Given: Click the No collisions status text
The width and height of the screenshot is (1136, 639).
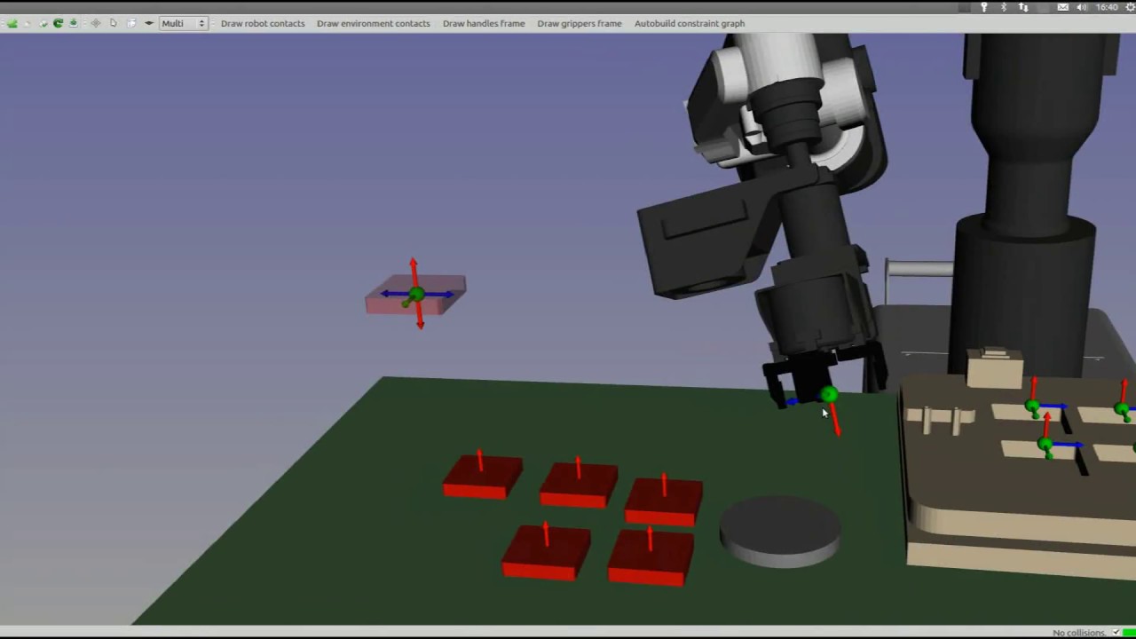Looking at the screenshot, I should pyautogui.click(x=1079, y=633).
